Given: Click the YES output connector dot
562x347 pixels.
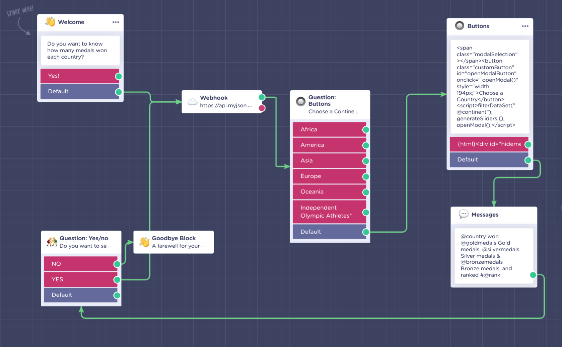Looking at the screenshot, I should 117,280.
